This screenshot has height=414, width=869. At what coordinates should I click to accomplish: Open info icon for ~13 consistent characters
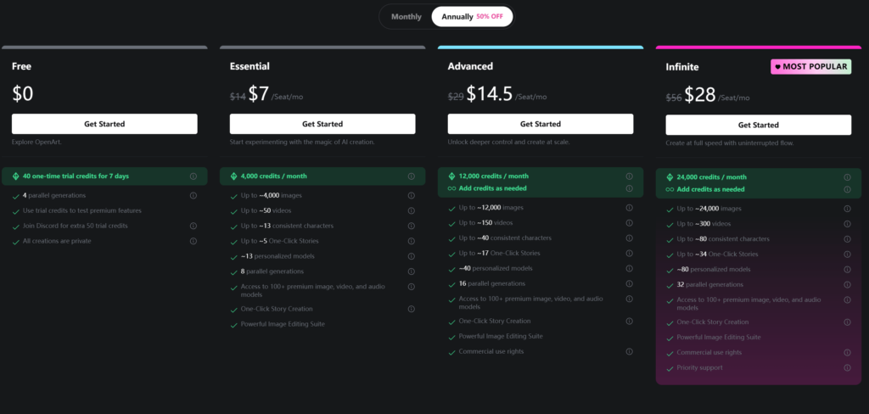(x=412, y=227)
